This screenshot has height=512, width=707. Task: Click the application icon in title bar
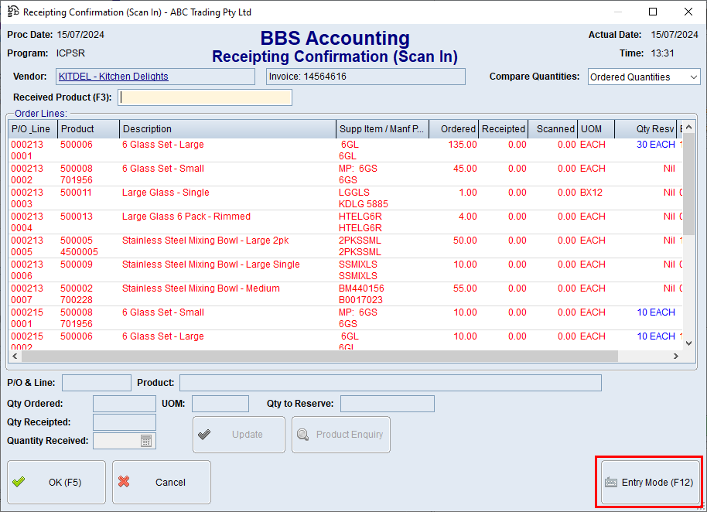[x=12, y=12]
